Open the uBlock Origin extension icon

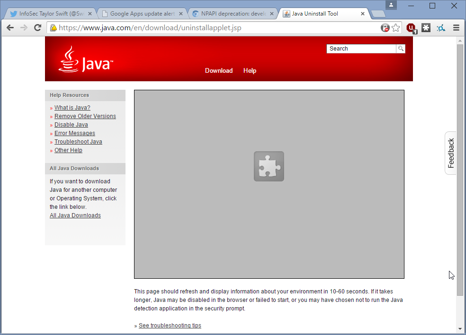coord(412,28)
